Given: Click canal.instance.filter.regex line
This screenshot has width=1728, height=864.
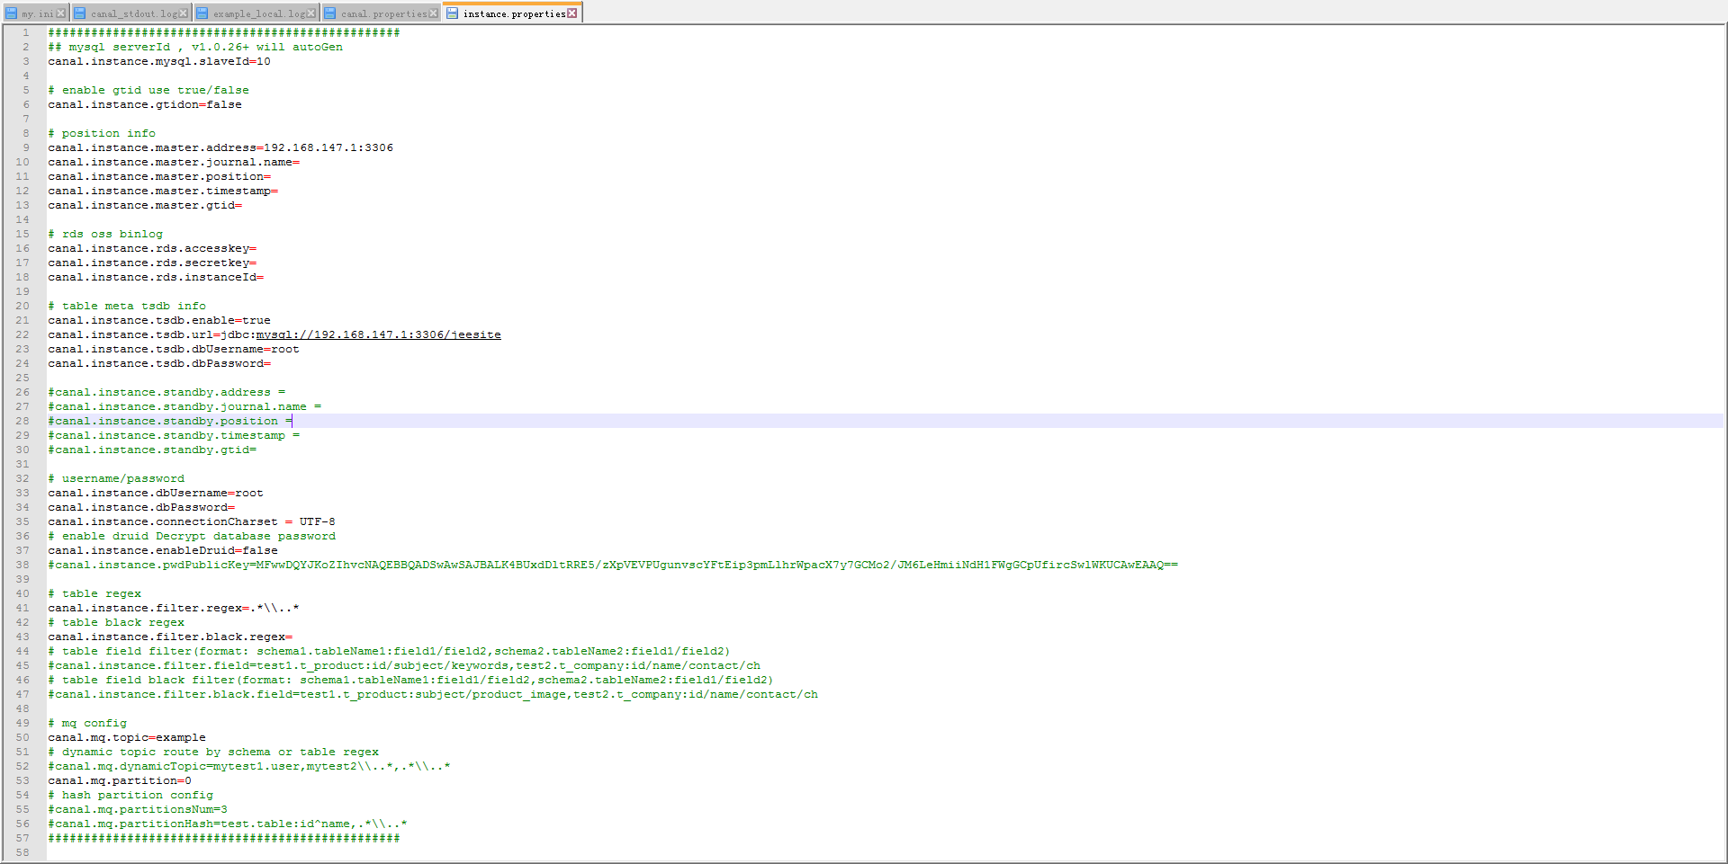Looking at the screenshot, I should [x=174, y=608].
